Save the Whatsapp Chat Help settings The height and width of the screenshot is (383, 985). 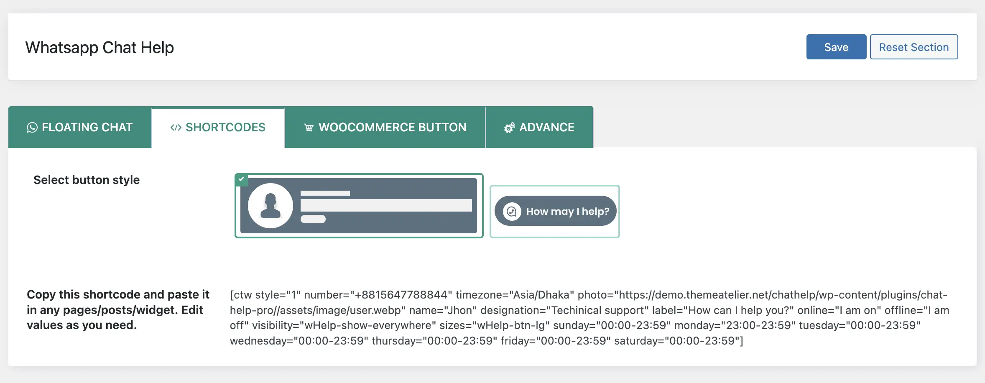coord(836,47)
